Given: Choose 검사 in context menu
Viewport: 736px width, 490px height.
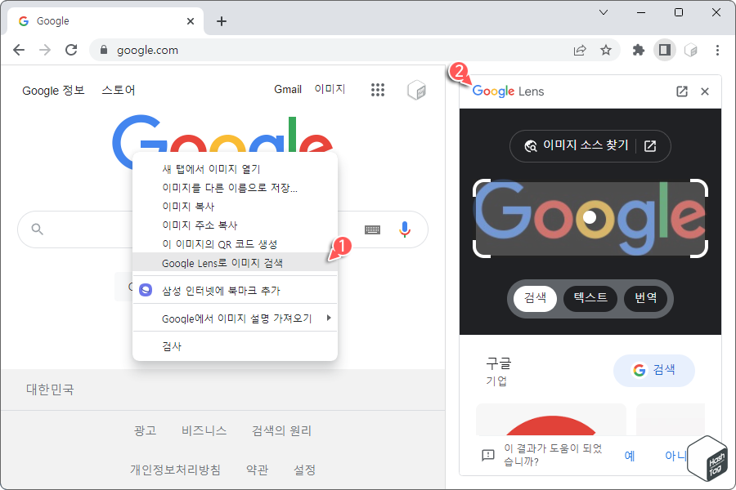Looking at the screenshot, I should [x=235, y=346].
